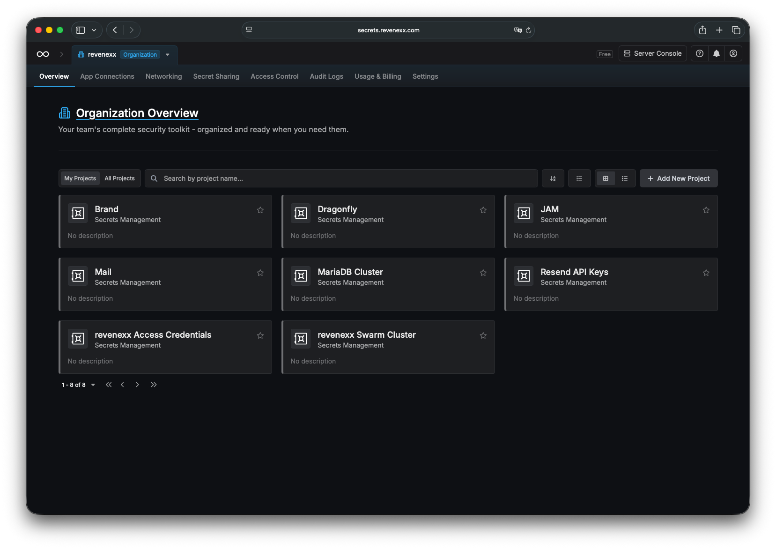
Task: Open the user account profile icon
Action: pos(733,53)
